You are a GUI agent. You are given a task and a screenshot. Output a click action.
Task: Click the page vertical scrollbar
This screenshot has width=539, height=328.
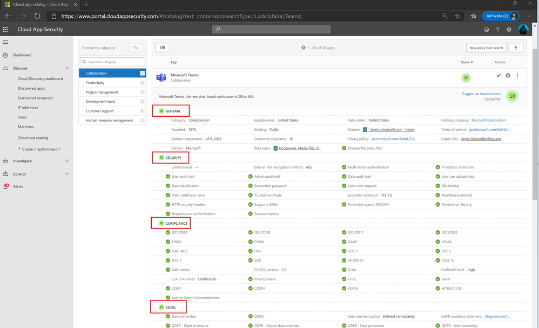(535, 124)
